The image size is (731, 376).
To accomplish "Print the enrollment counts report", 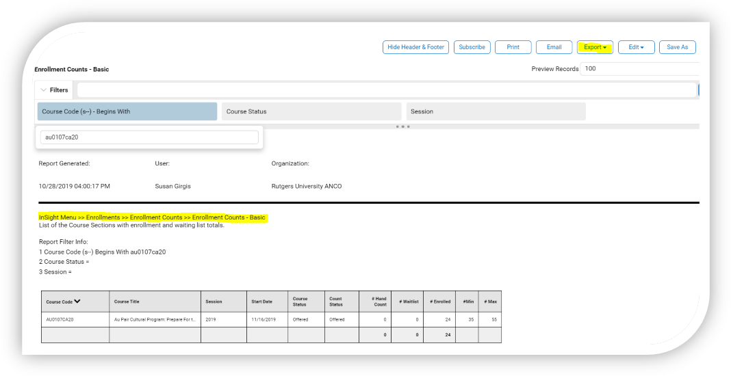I will pyautogui.click(x=513, y=47).
